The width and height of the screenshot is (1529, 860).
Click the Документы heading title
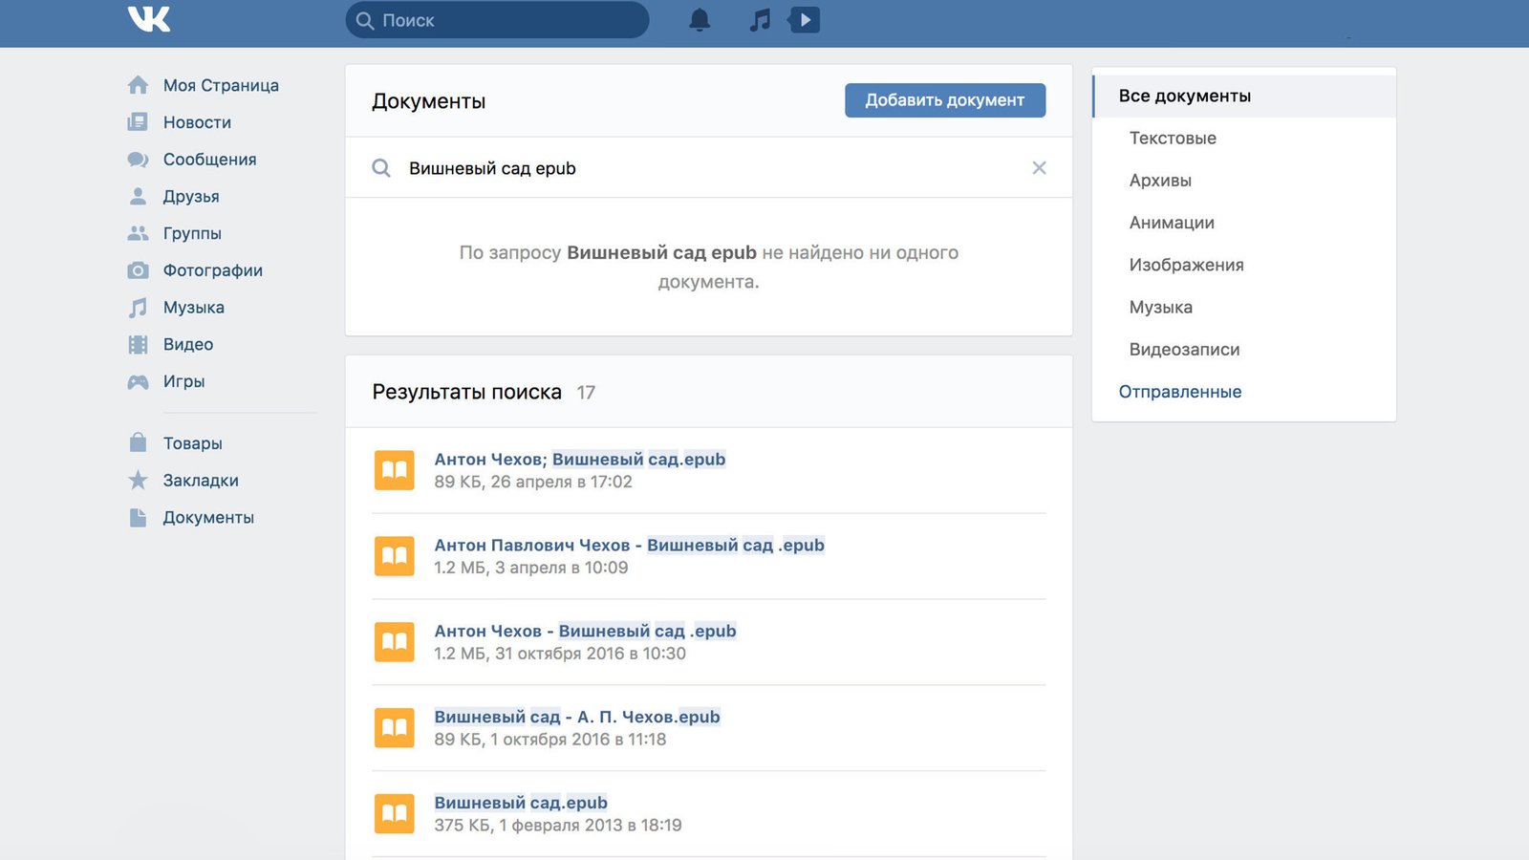pyautogui.click(x=428, y=101)
